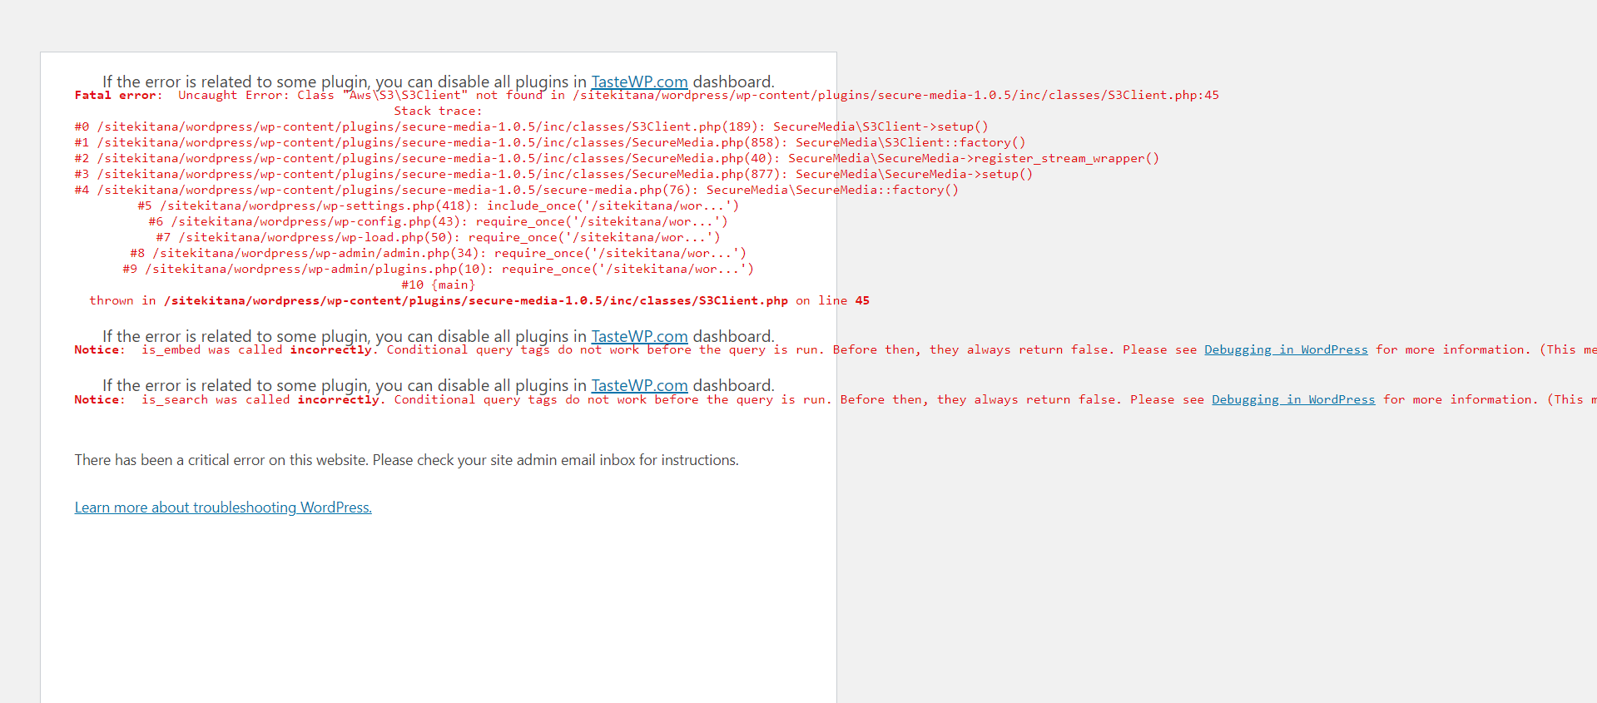Image resolution: width=1597 pixels, height=703 pixels.
Task: Click stack trace line #6 wp-config.php(43)
Action: [439, 221]
